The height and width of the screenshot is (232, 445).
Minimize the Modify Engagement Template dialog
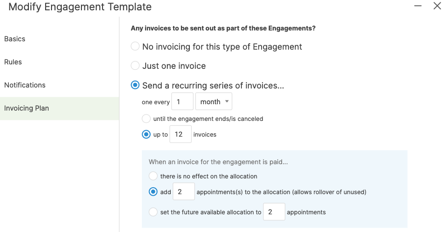coord(418,6)
